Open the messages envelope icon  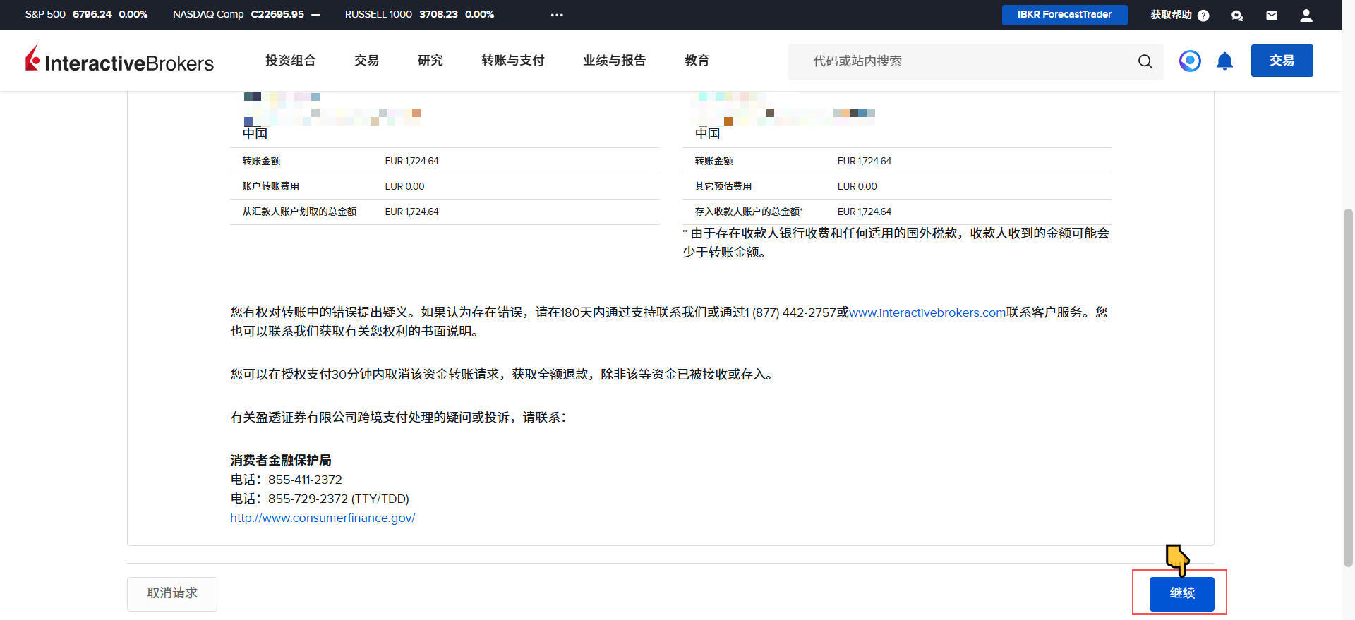click(x=1272, y=15)
